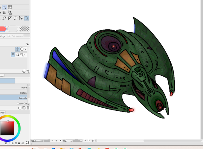Zoom in canvas with plus button
203x149 pixels.
[56, 141]
